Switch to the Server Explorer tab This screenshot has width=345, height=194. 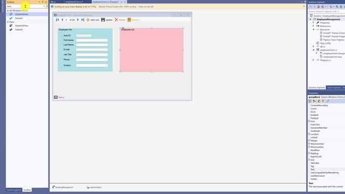(14, 190)
